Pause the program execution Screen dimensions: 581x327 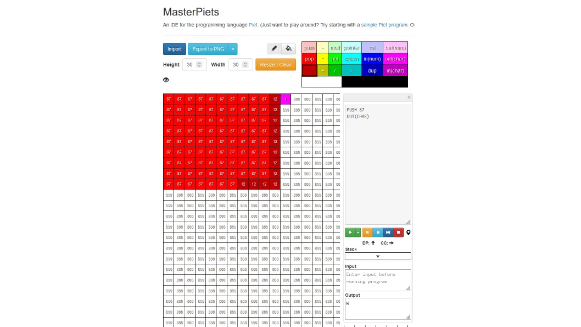[x=367, y=232]
